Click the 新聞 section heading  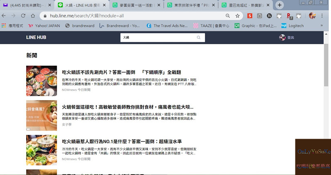pos(32,55)
